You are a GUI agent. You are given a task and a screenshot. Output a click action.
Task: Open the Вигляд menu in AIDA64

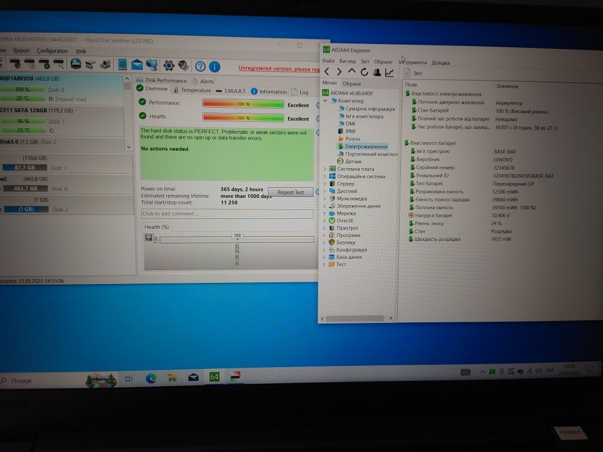(347, 61)
